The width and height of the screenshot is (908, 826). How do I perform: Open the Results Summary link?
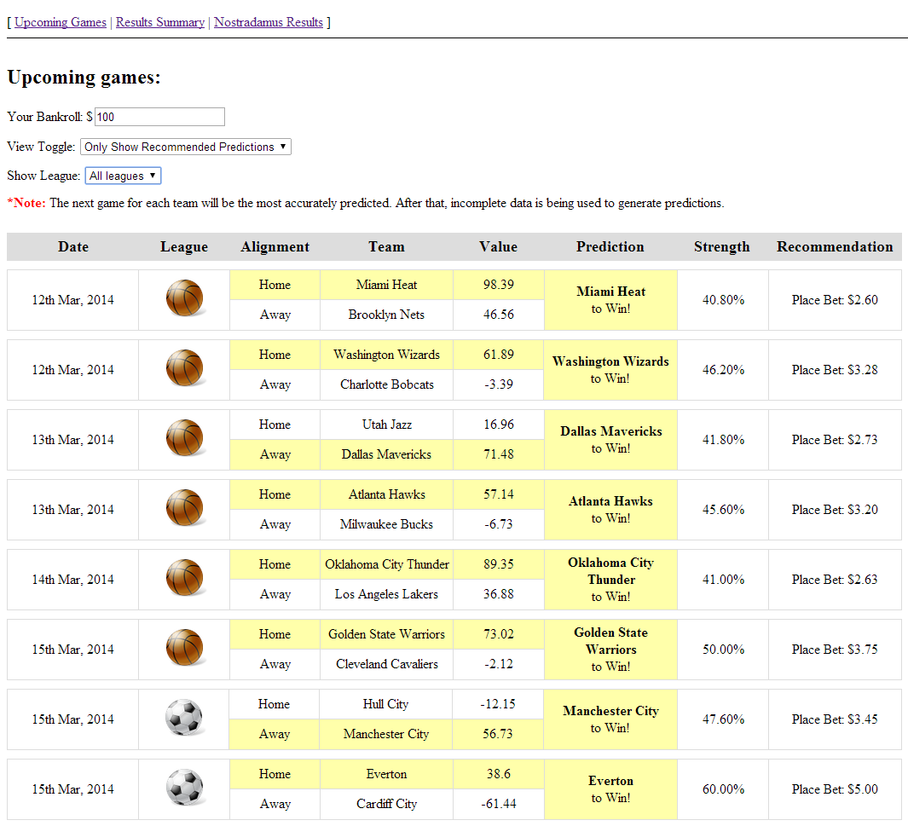pos(159,22)
